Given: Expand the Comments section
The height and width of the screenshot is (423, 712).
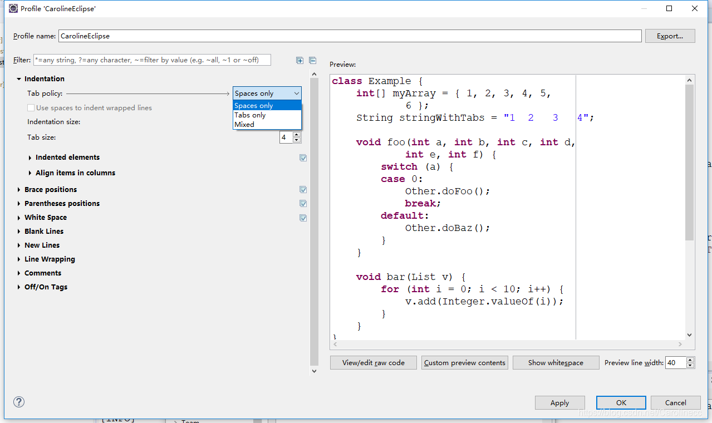Looking at the screenshot, I should tap(19, 273).
